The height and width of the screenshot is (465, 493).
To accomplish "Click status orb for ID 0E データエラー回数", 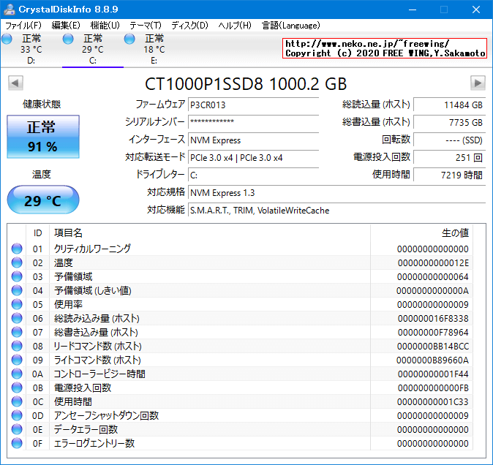I will coord(17,429).
